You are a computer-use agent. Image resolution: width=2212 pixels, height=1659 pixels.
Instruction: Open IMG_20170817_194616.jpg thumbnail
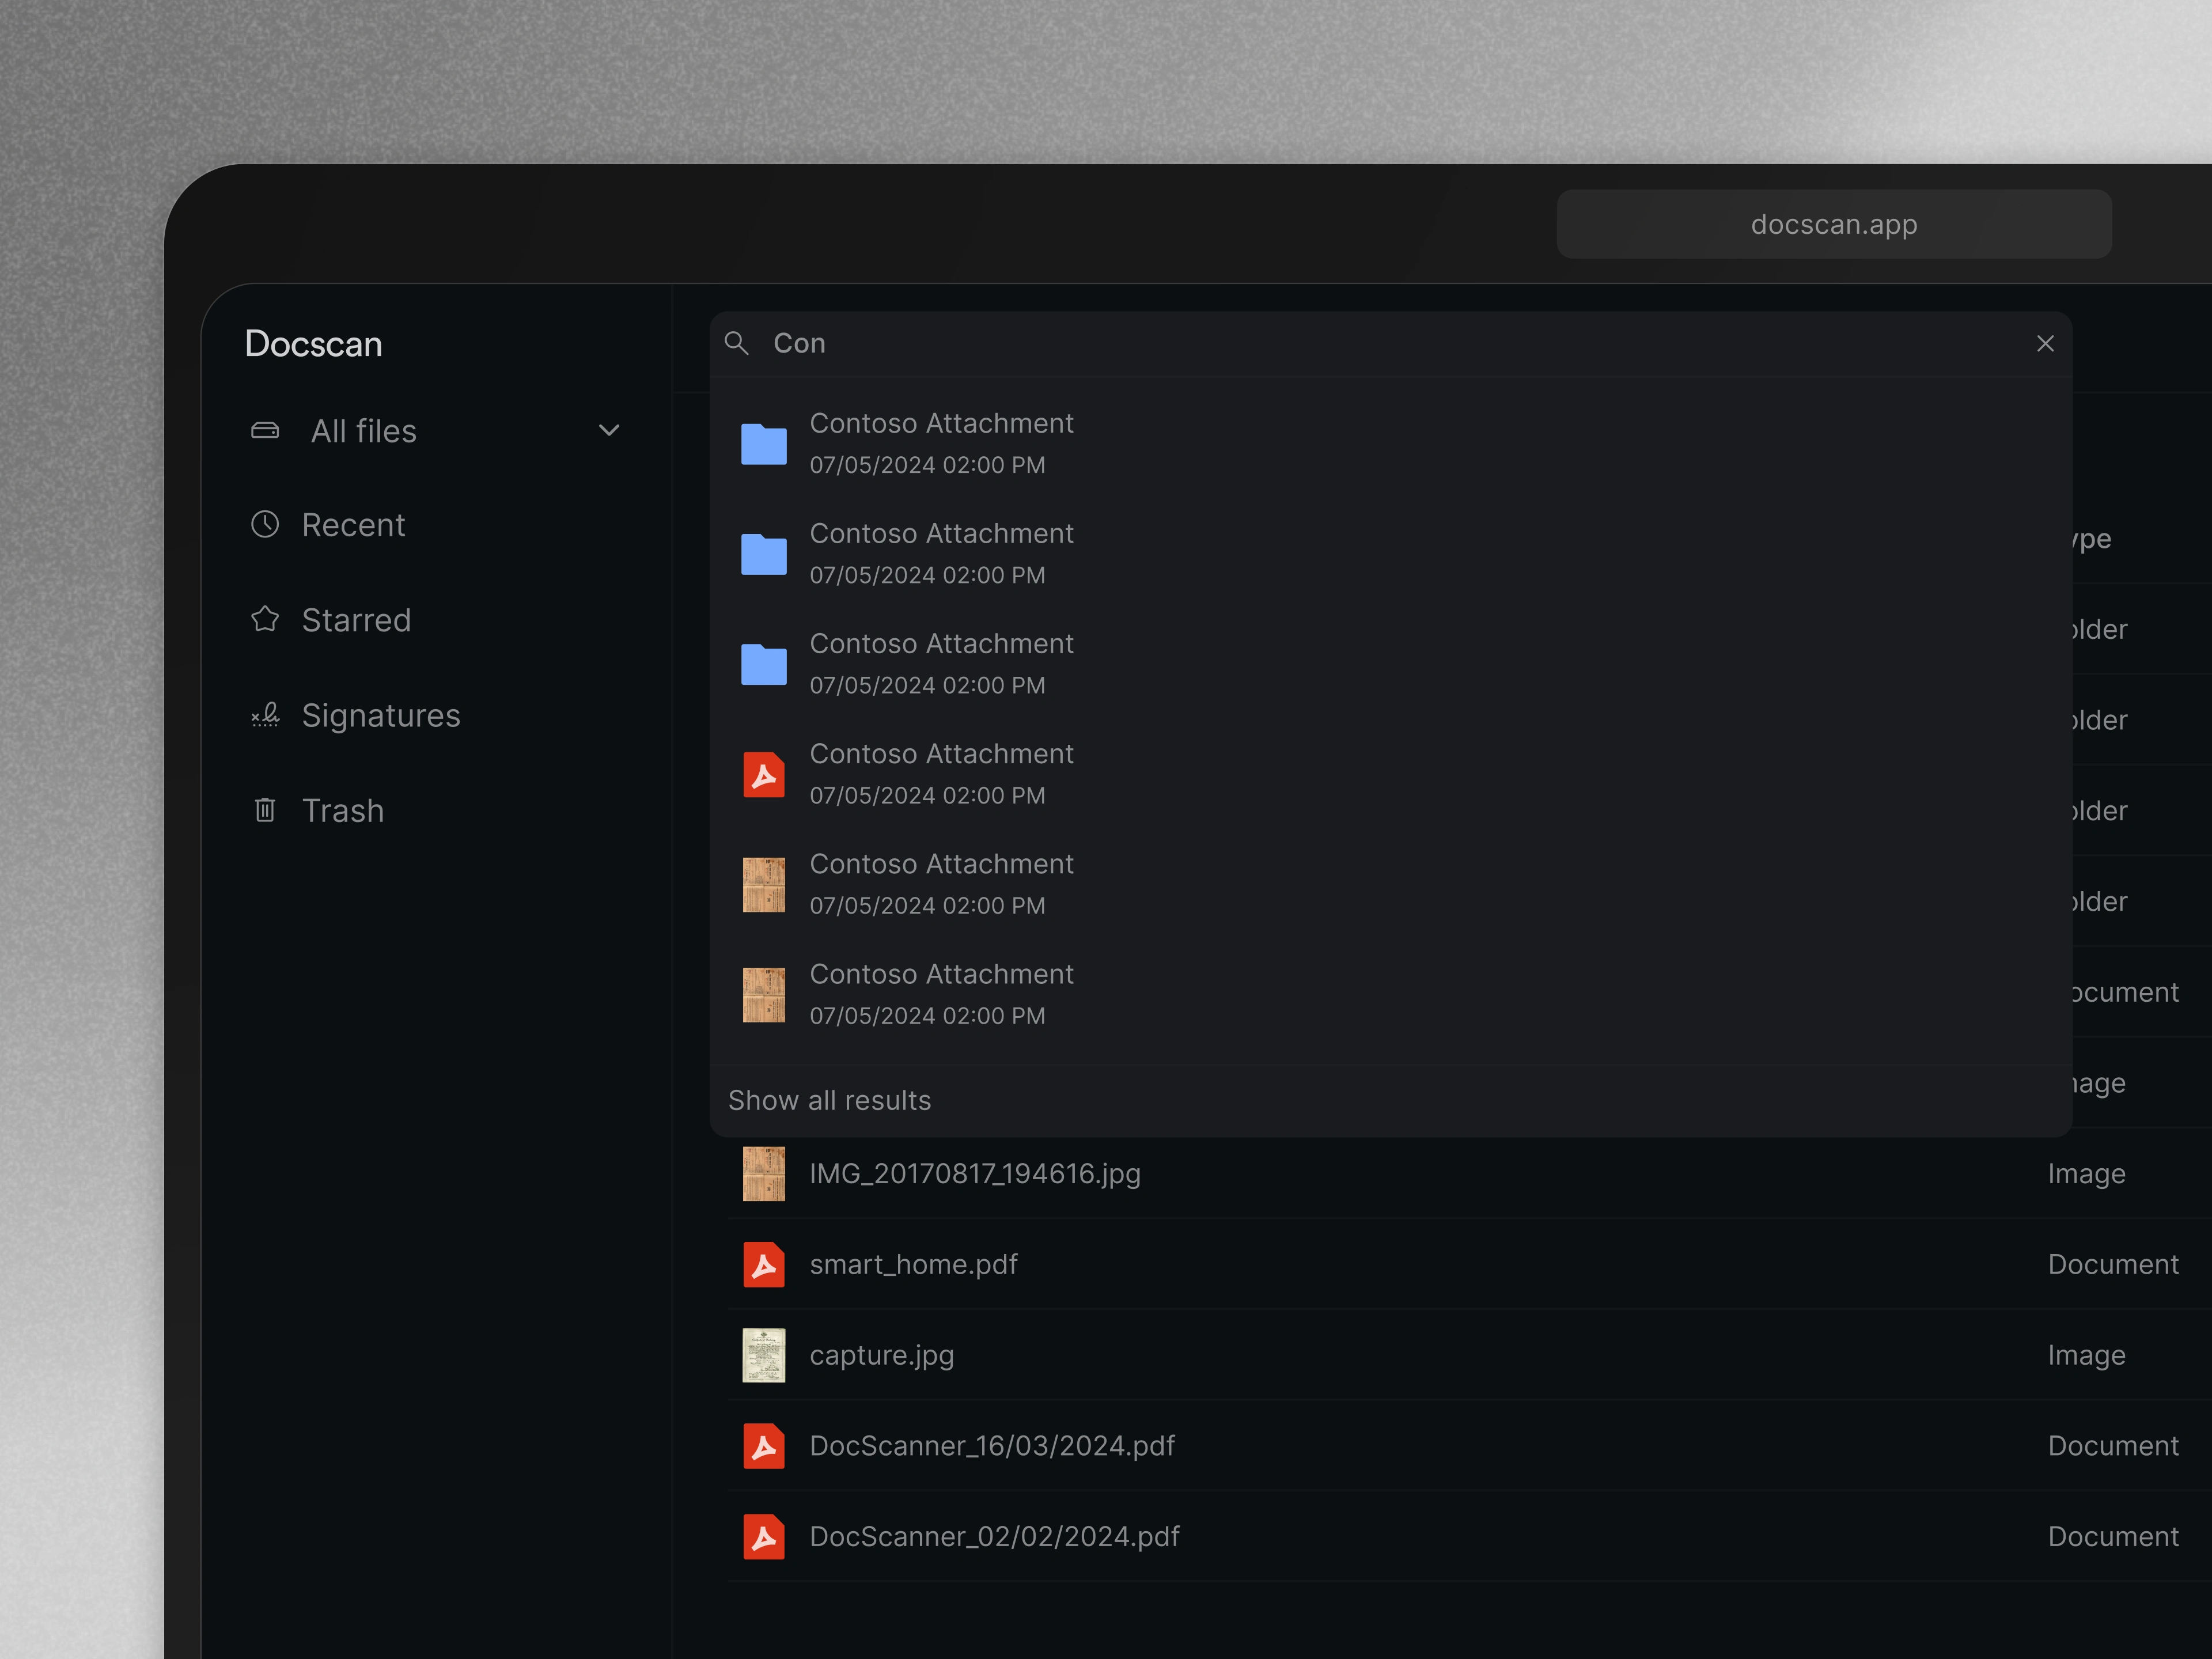point(763,1173)
